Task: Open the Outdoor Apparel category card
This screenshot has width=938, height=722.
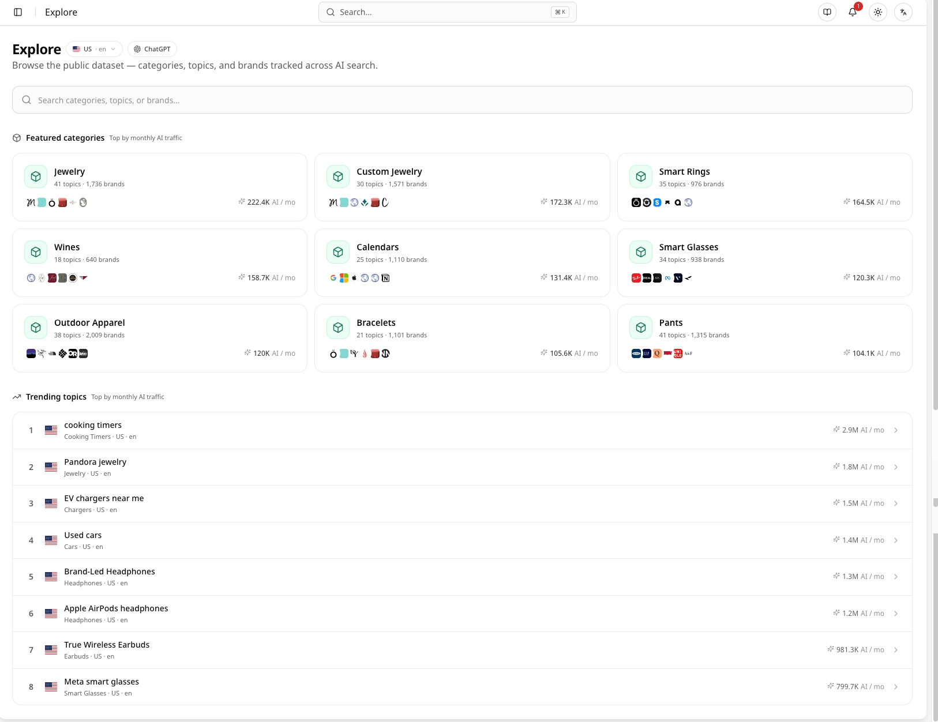Action: 160,338
